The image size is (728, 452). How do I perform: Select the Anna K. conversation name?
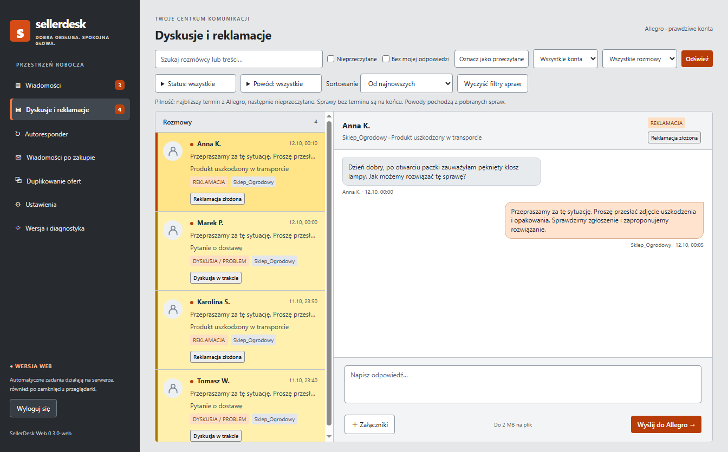pos(209,144)
